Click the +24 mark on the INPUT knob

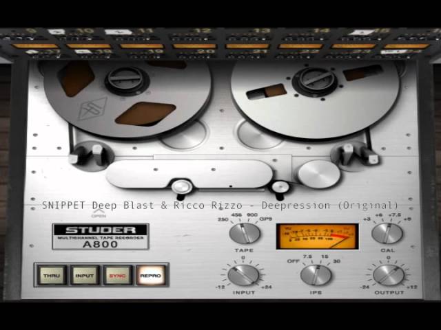point(267,287)
